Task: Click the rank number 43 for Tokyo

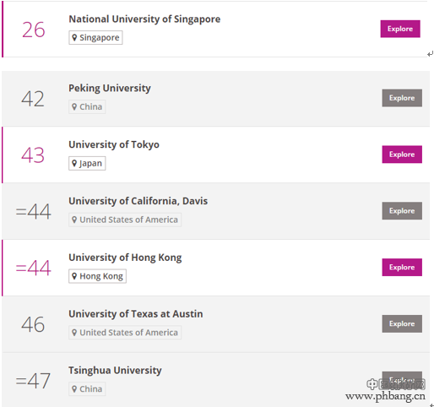Action: (33, 155)
